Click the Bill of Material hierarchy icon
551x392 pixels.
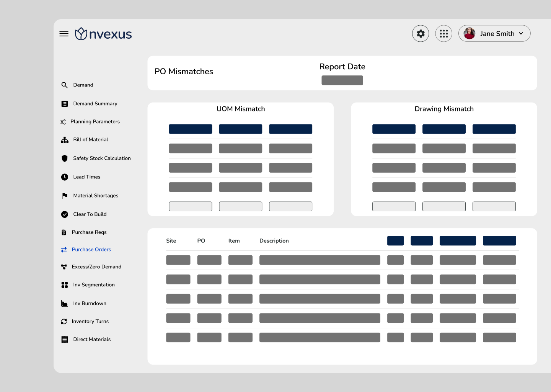65,140
